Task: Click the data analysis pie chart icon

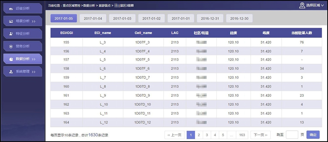Action: click(x=11, y=59)
